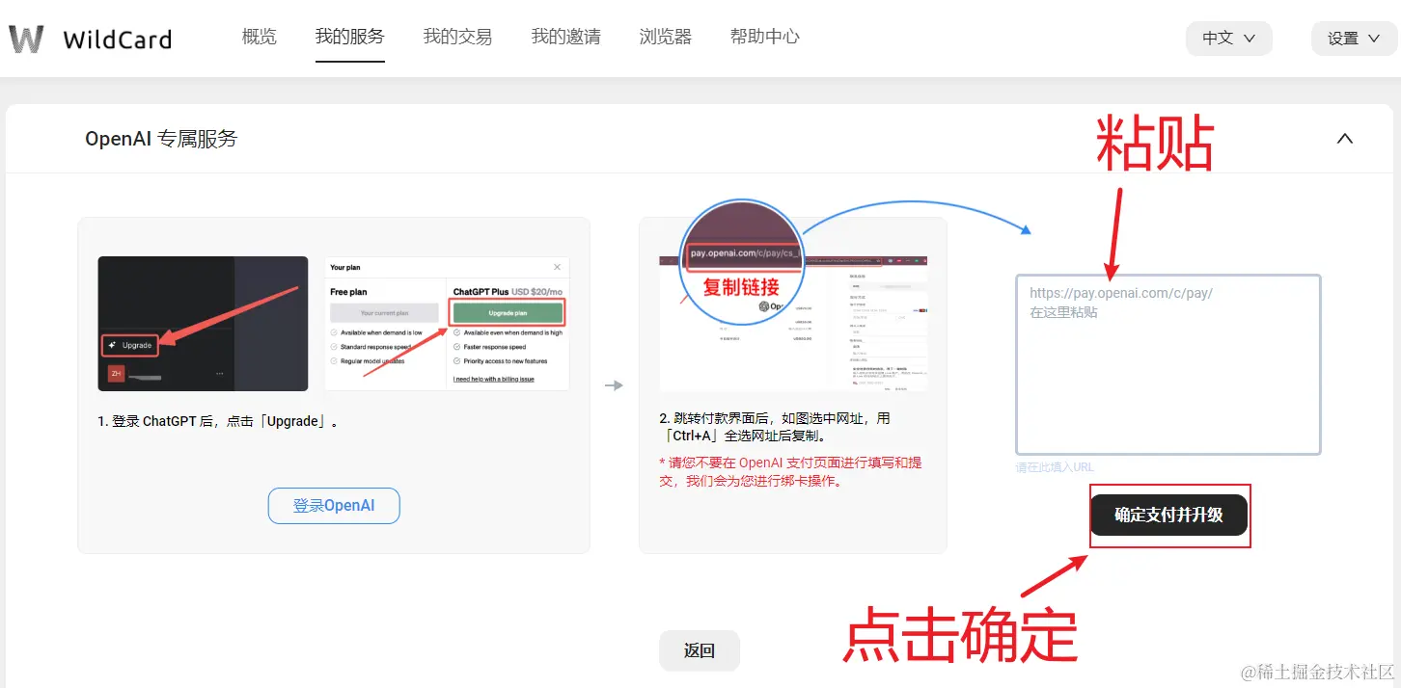
Task: Click the WildCard brand name text
Action: 117,40
